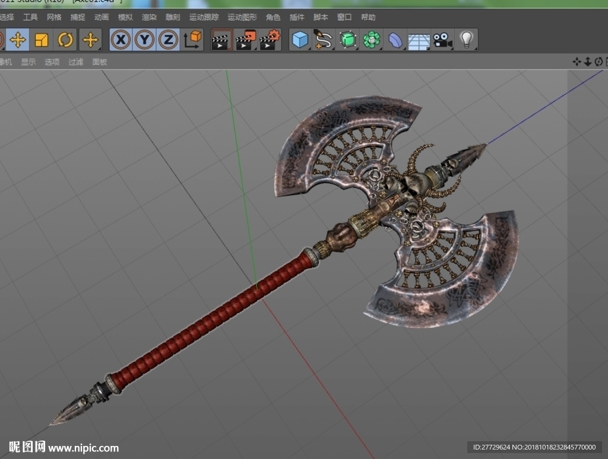This screenshot has height=459, width=608.
Task: Select the Move tool icon
Action: [x=17, y=40]
